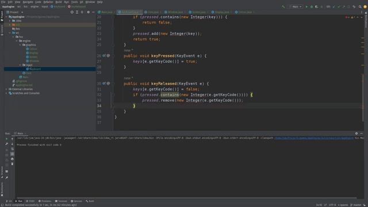This screenshot has height=207, width=368.
Task: Toggle the Project side tool window tab
Action: point(2,16)
